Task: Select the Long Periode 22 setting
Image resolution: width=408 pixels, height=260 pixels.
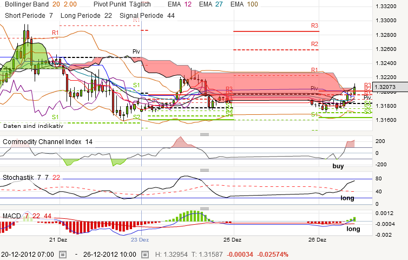Action: coord(86,16)
